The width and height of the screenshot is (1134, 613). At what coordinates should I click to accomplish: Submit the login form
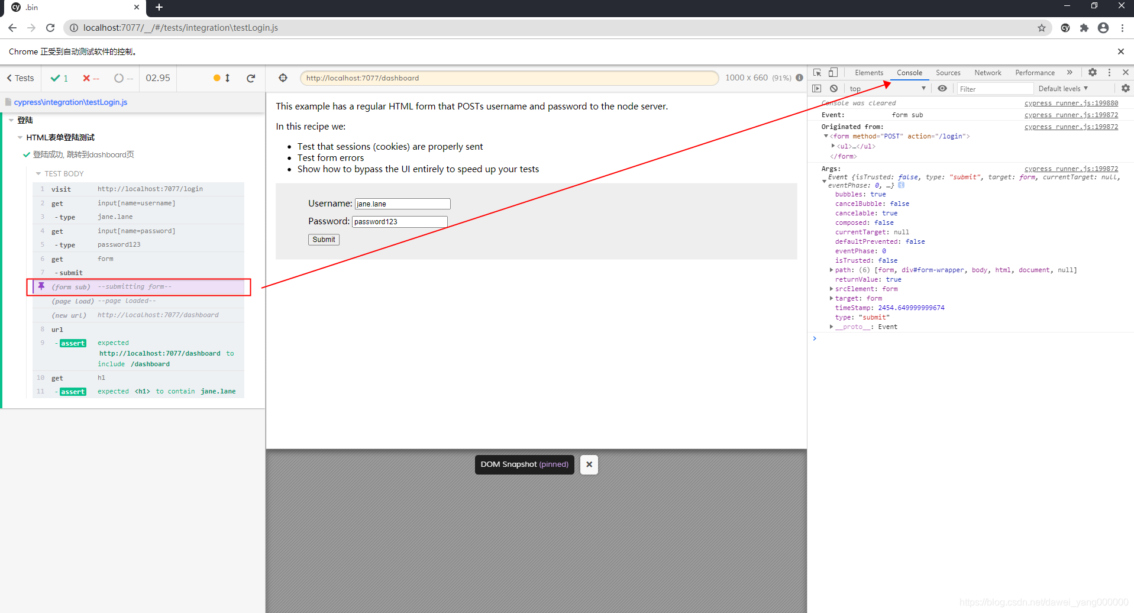click(x=324, y=240)
